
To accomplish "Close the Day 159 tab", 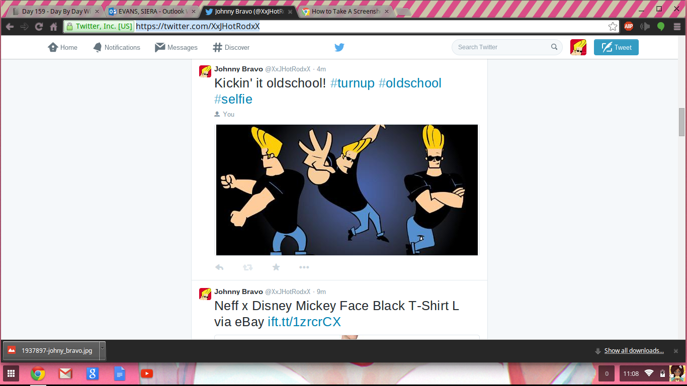I will click(97, 12).
